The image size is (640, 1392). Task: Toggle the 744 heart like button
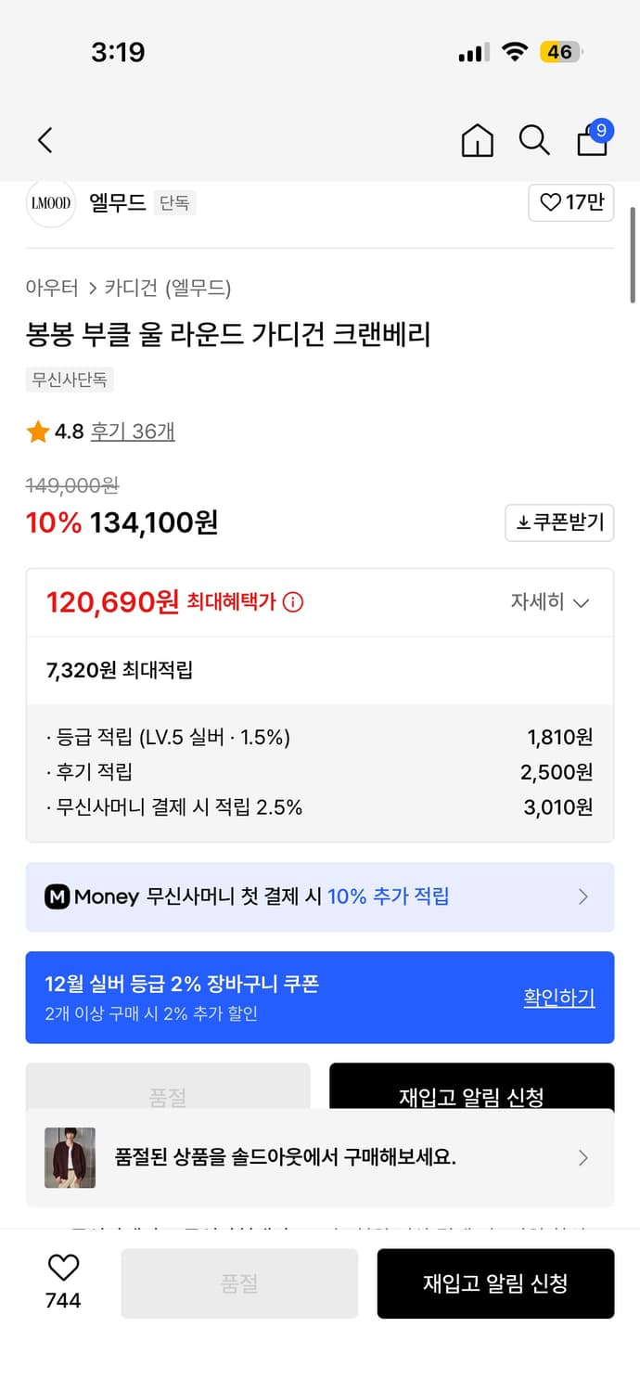[x=61, y=1281]
